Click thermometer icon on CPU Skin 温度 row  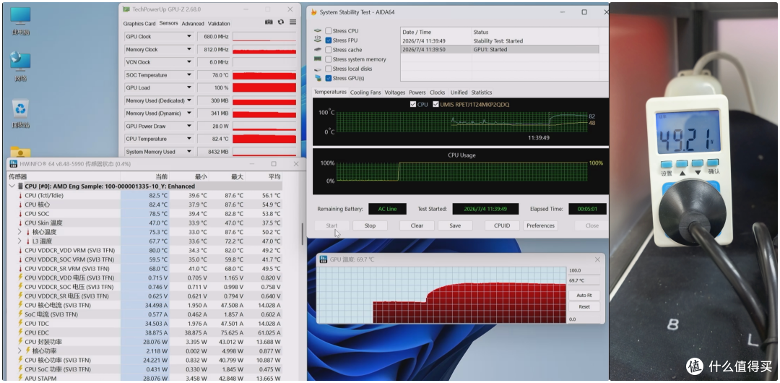[x=20, y=223]
